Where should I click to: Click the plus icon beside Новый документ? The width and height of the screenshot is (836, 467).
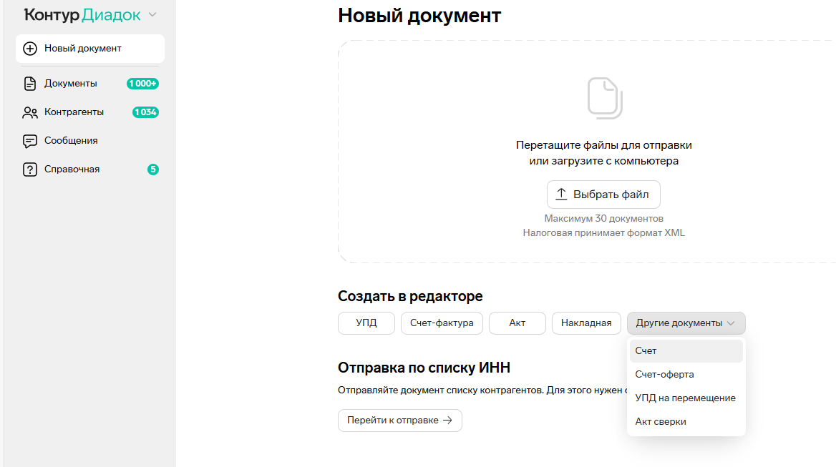click(30, 49)
